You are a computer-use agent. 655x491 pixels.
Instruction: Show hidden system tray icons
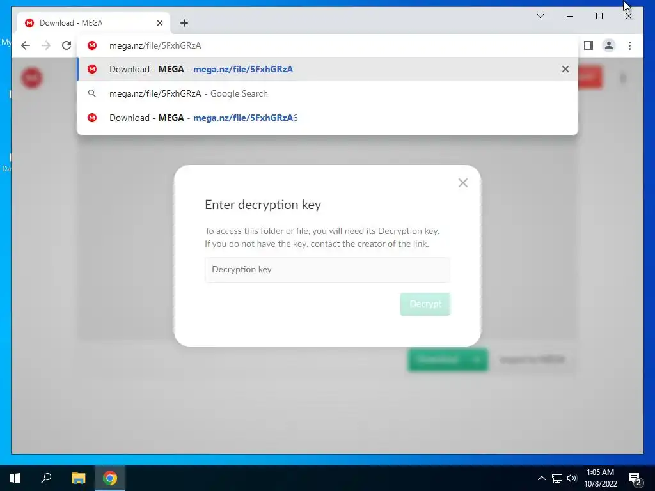point(541,478)
